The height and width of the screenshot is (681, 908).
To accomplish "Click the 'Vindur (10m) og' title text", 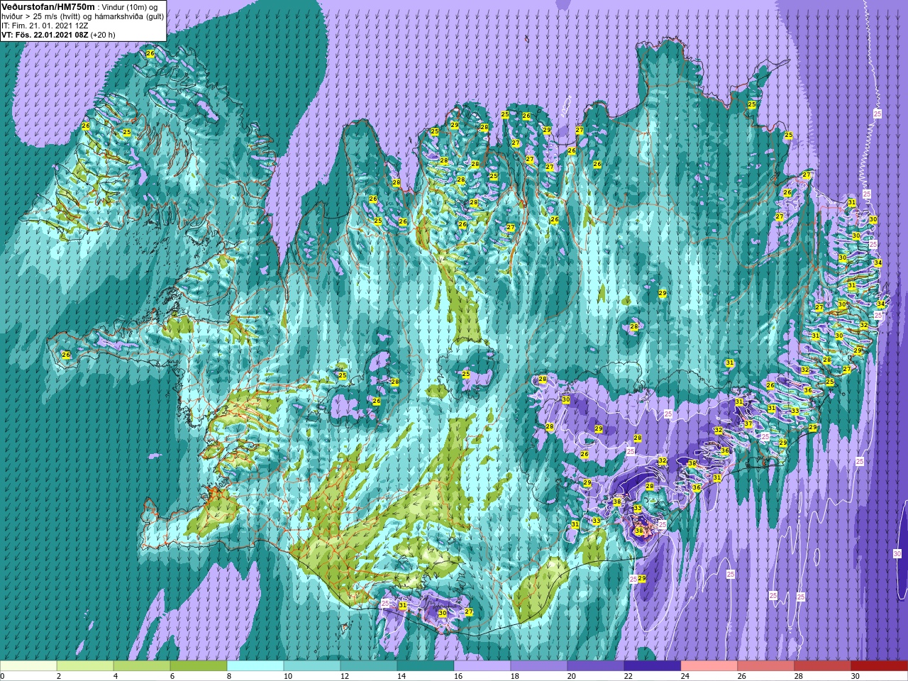I will pyautogui.click(x=130, y=7).
